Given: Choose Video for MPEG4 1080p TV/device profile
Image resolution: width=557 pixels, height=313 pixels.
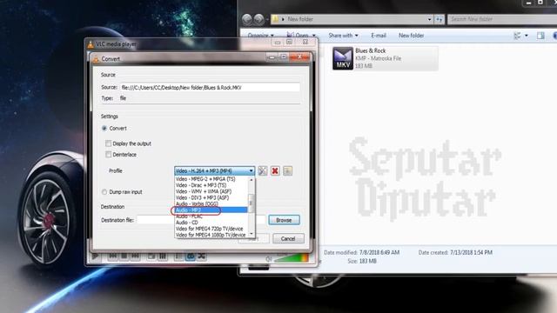Looking at the screenshot, I should [211, 235].
